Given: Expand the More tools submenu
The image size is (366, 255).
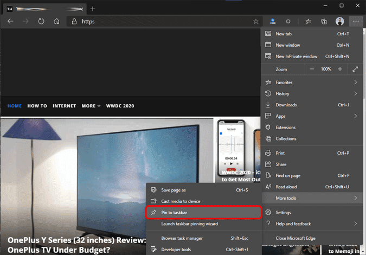Looking at the screenshot, I should [x=312, y=198].
